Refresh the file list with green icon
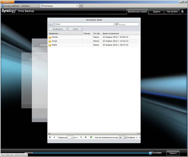Image resolution: width=188 pixels, height=157 pixels. click(x=91, y=137)
